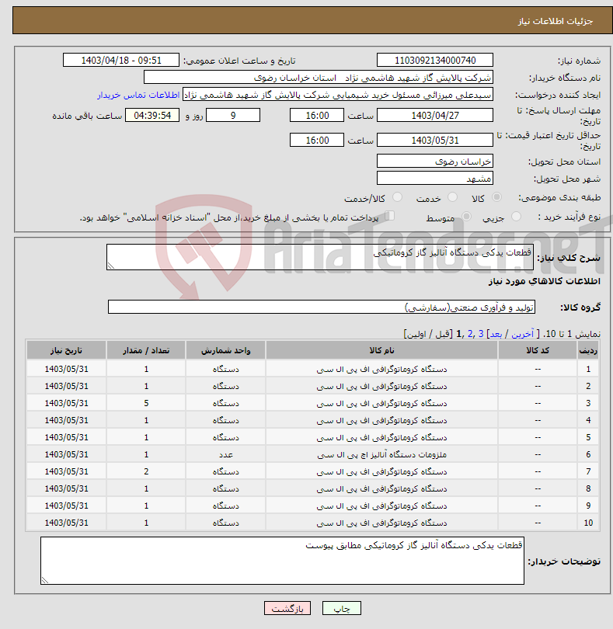Click the request creator name field
The width and height of the screenshot is (613, 629).
[338, 95]
